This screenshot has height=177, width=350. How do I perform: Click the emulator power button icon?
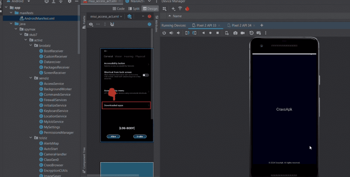pyautogui.click(x=164, y=33)
